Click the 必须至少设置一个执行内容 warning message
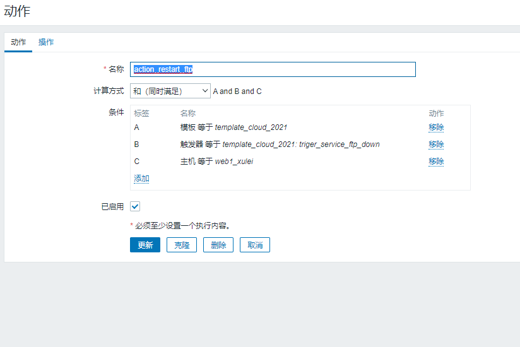The height and width of the screenshot is (347, 520). click(x=180, y=225)
